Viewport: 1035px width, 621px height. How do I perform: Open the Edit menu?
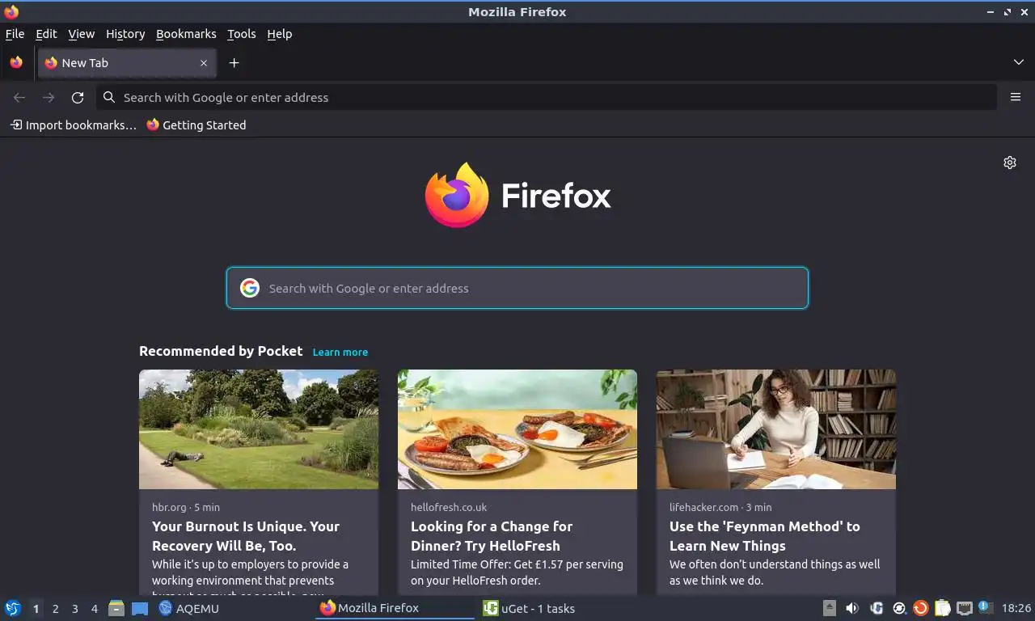tap(46, 34)
